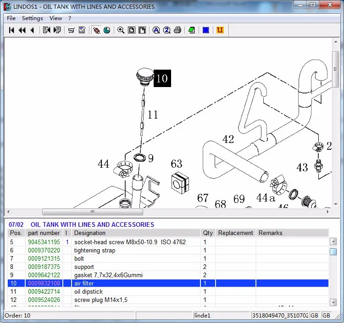Click callout number 44 hose clamp
344x323 pixels.
103,164
